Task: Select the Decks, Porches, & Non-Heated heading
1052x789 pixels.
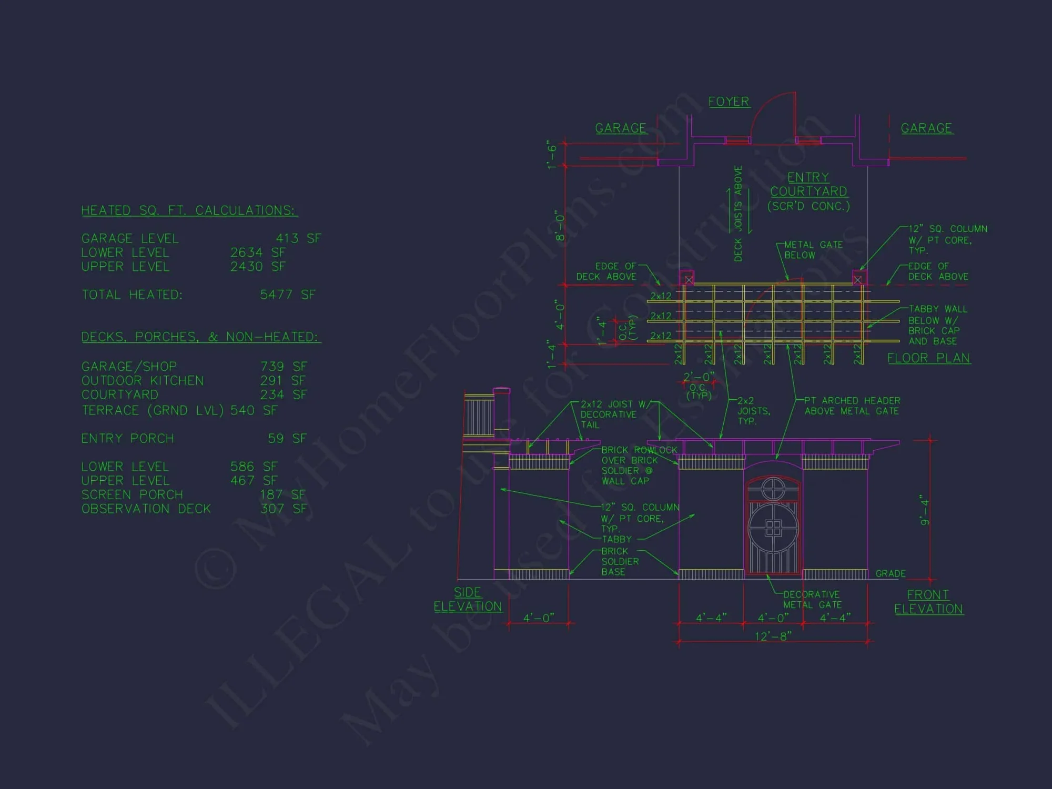Action: coord(201,337)
